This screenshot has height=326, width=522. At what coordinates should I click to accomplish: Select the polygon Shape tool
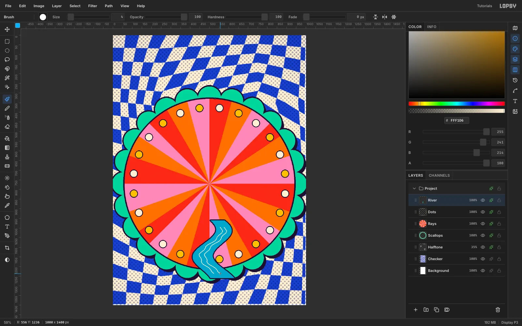point(7,217)
